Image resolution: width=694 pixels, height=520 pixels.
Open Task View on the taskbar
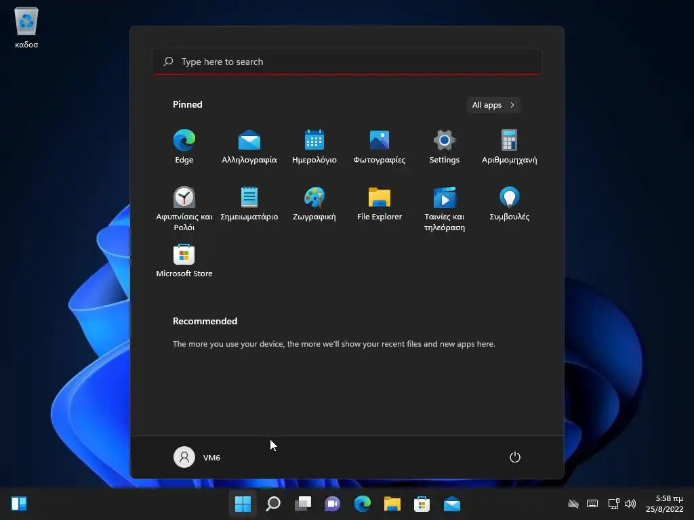(x=303, y=504)
